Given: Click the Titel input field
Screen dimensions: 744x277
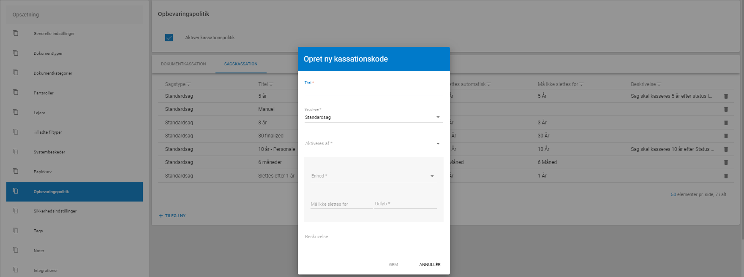Looking at the screenshot, I should 373,91.
